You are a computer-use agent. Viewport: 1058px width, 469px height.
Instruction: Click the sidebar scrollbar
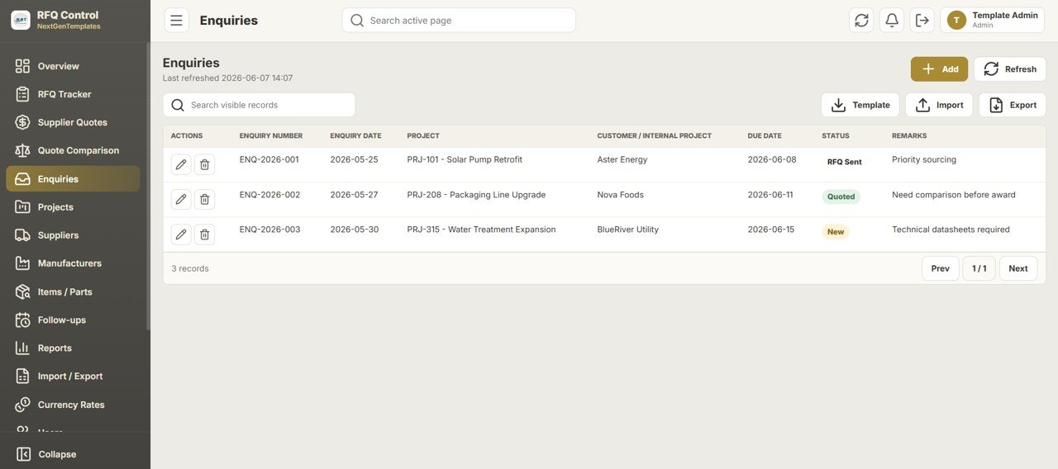coord(148,186)
